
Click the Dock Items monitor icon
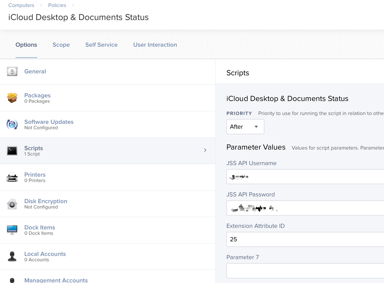click(x=12, y=230)
